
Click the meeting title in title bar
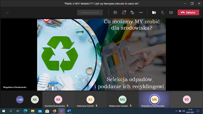(101, 4)
